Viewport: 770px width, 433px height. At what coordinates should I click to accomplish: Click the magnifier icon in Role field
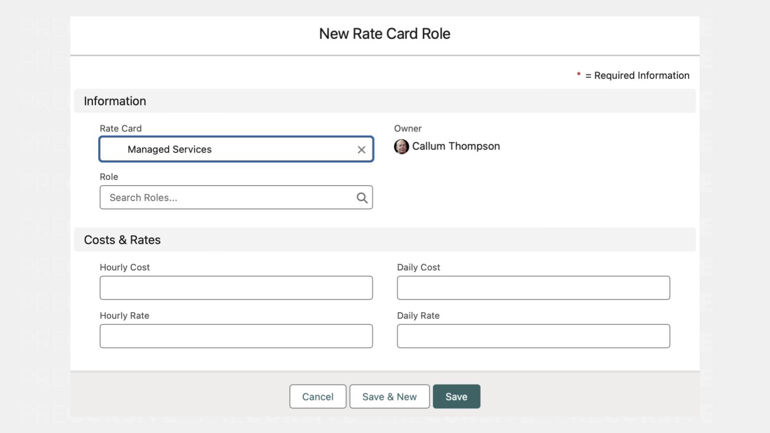[362, 198]
